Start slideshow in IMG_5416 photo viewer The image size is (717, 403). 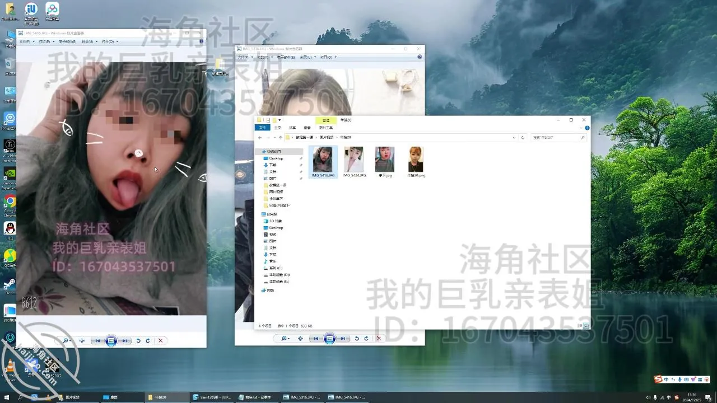tap(111, 340)
